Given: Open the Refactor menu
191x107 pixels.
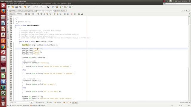Looking at the screenshot, I should coord(33,4).
